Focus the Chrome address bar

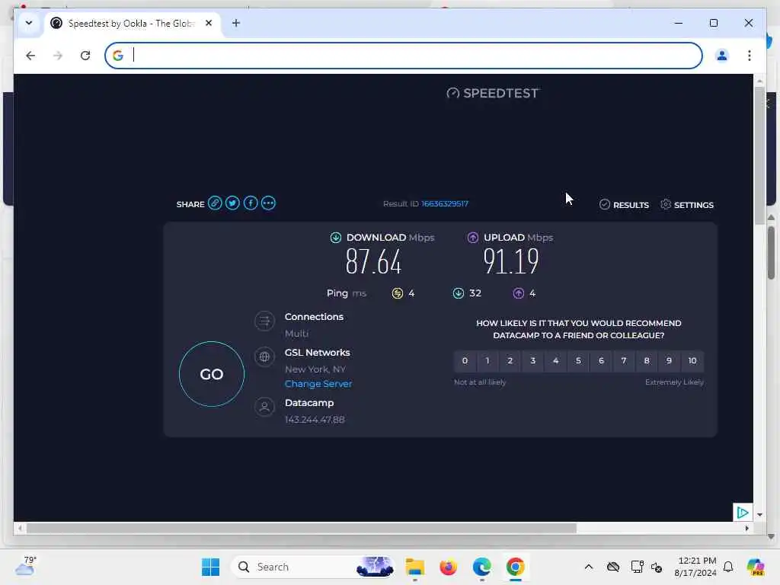click(x=404, y=55)
